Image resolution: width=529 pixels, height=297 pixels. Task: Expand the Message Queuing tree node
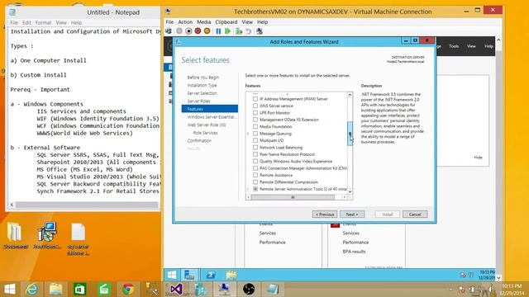248,134
